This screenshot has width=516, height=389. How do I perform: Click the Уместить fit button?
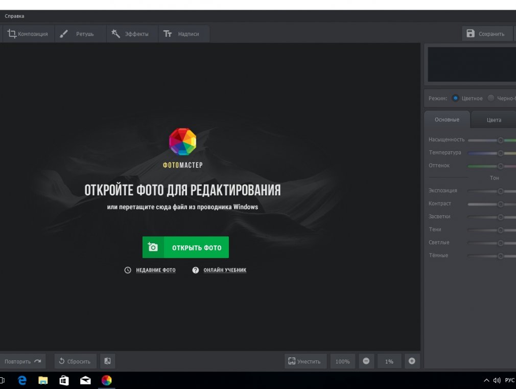point(306,361)
